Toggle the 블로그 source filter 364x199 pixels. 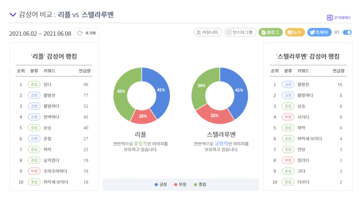[x=270, y=33]
